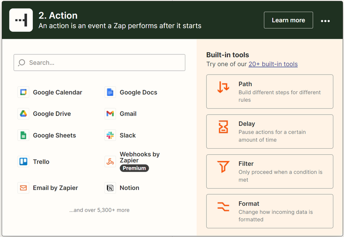Select the Google Docs icon
Viewport: 344px width, 237px height.
coord(110,92)
